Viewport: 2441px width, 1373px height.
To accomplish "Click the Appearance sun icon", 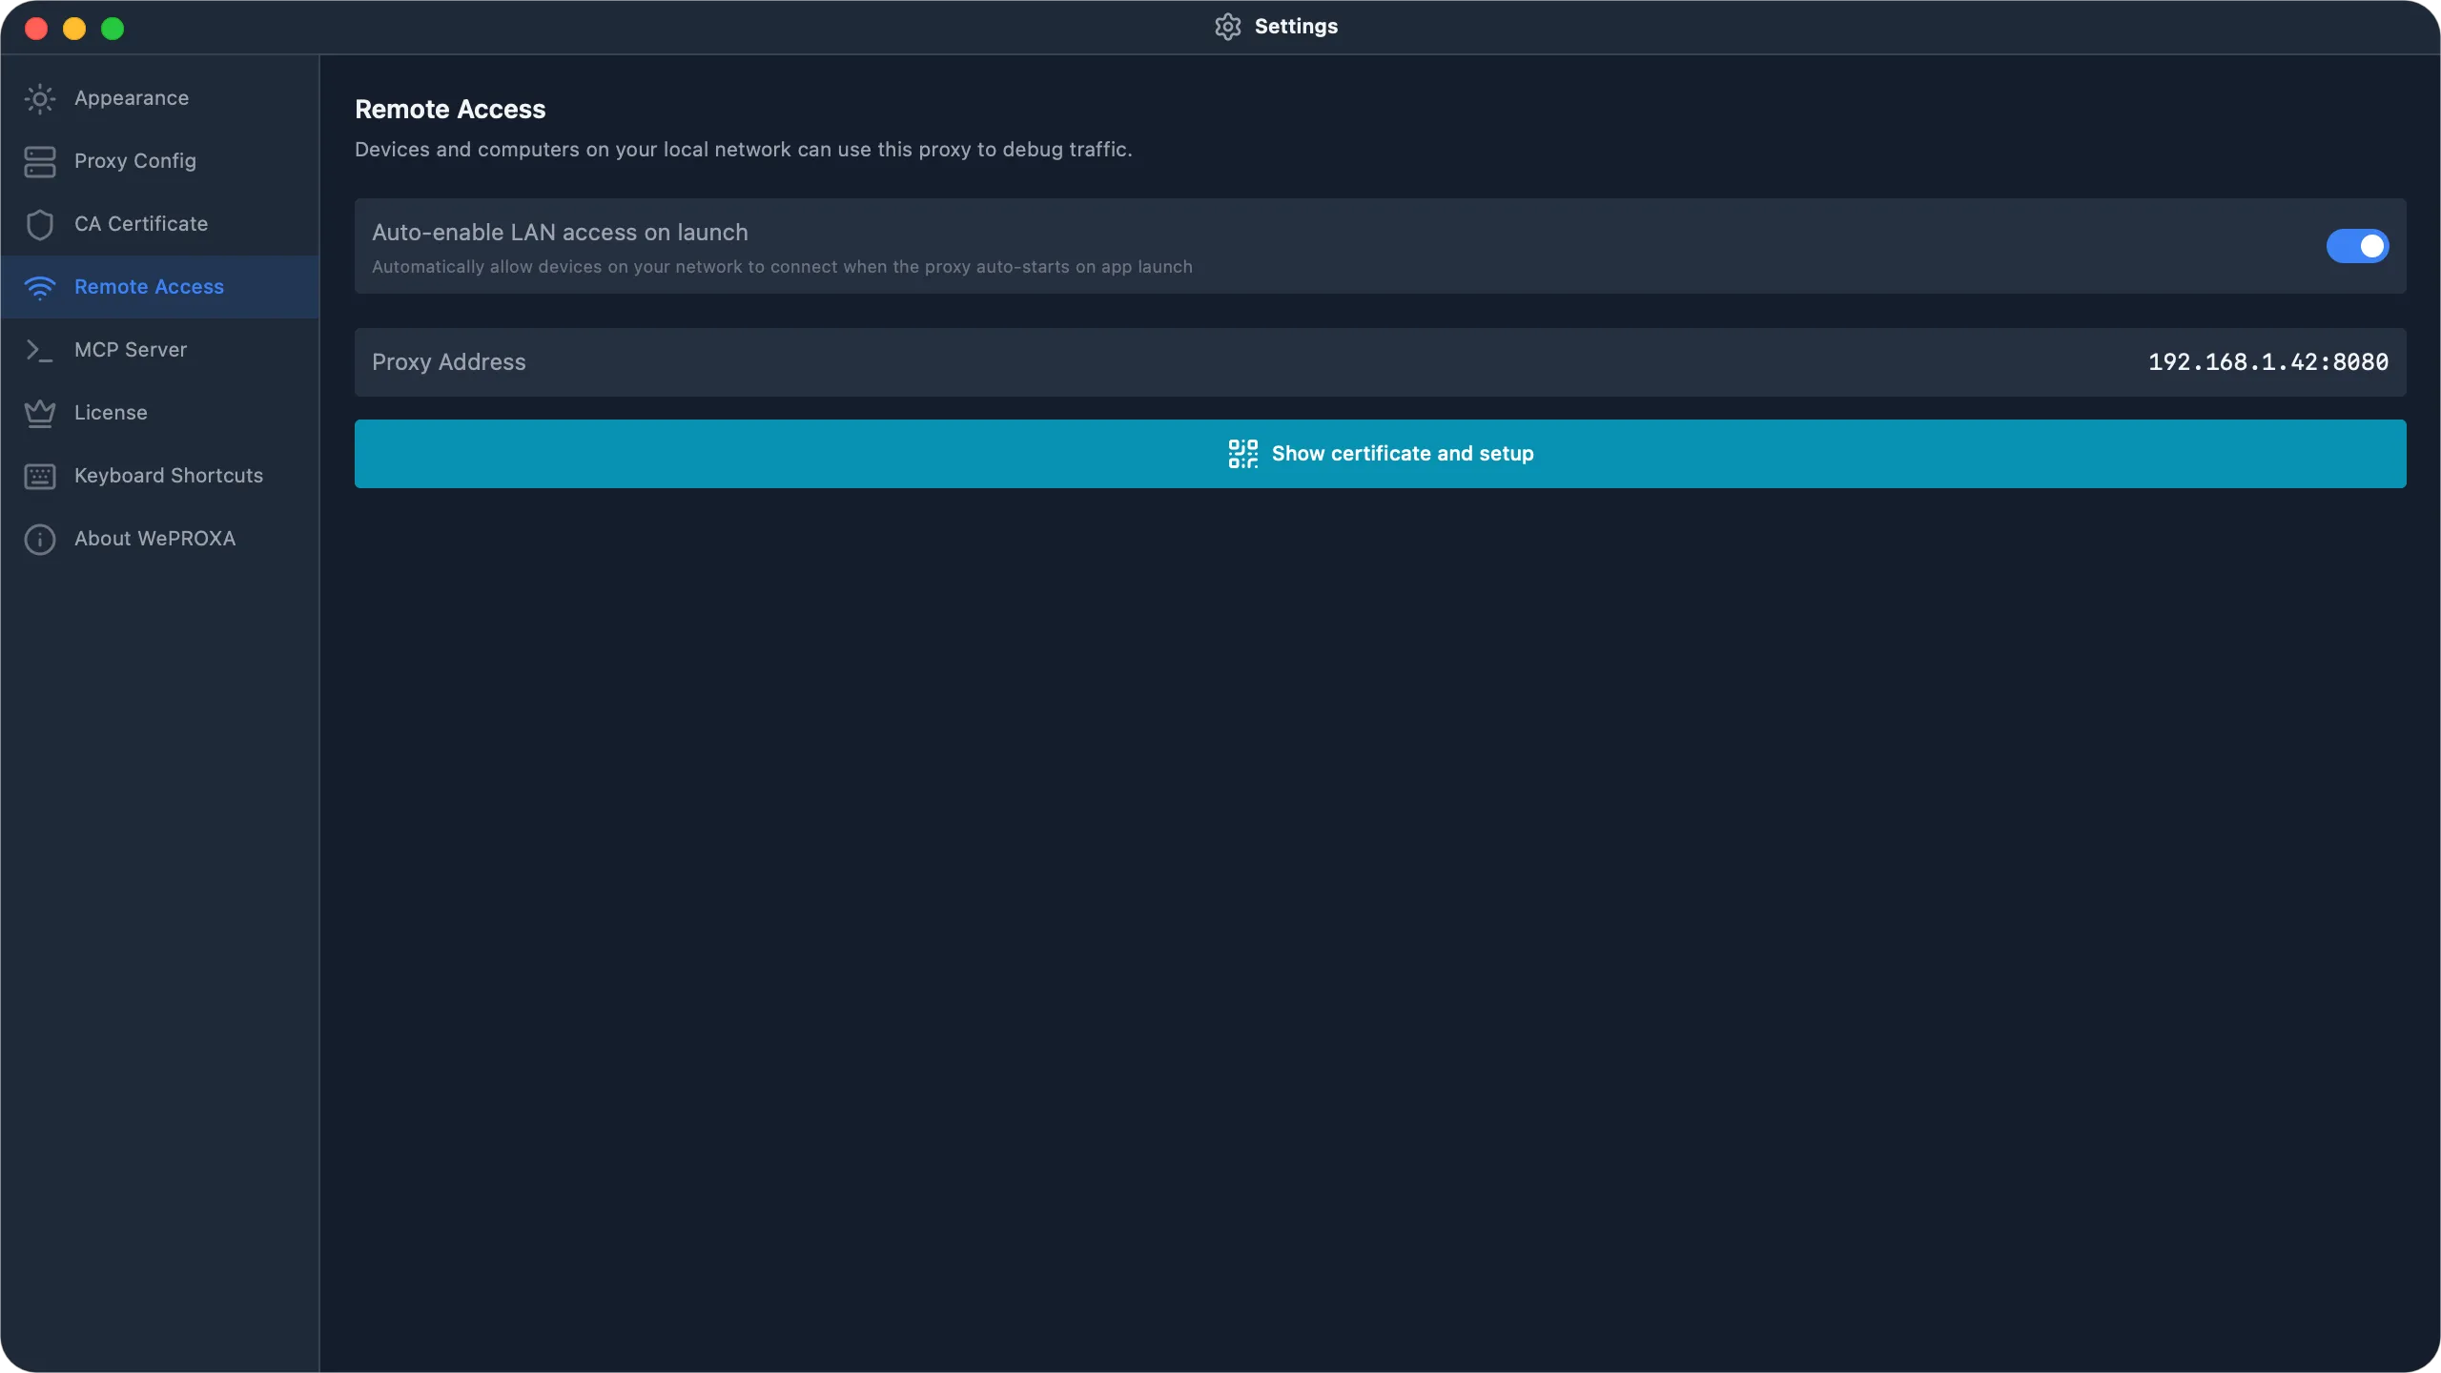I will 40,98.
